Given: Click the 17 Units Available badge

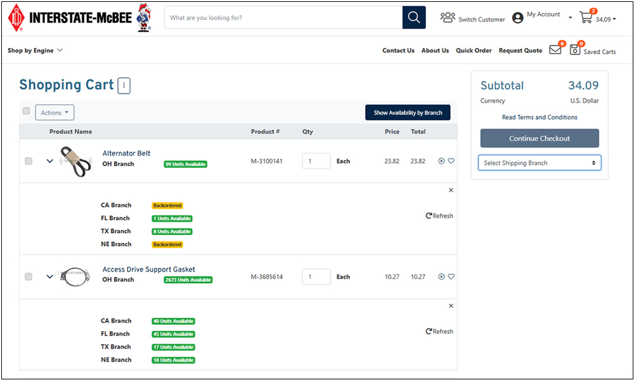Looking at the screenshot, I should 174,347.
